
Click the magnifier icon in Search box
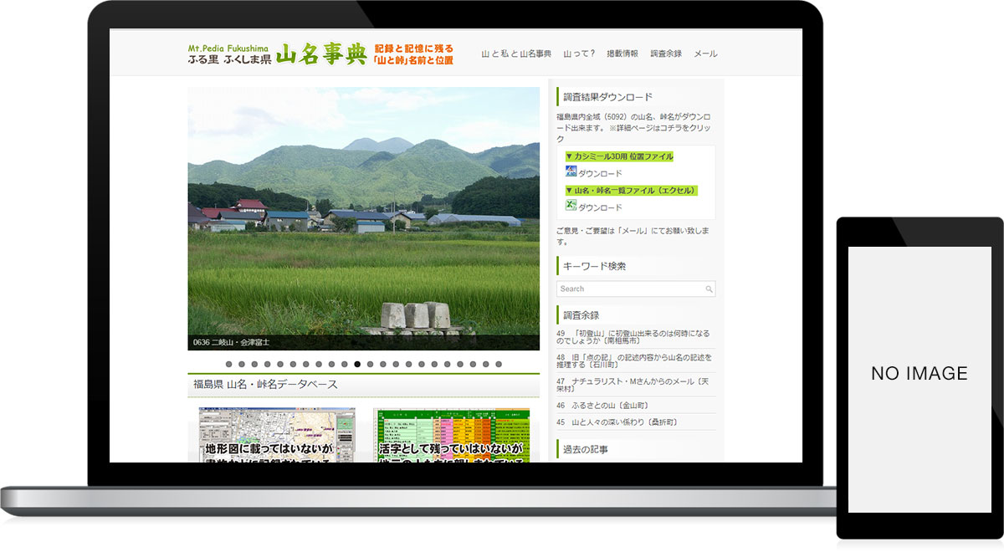709,289
